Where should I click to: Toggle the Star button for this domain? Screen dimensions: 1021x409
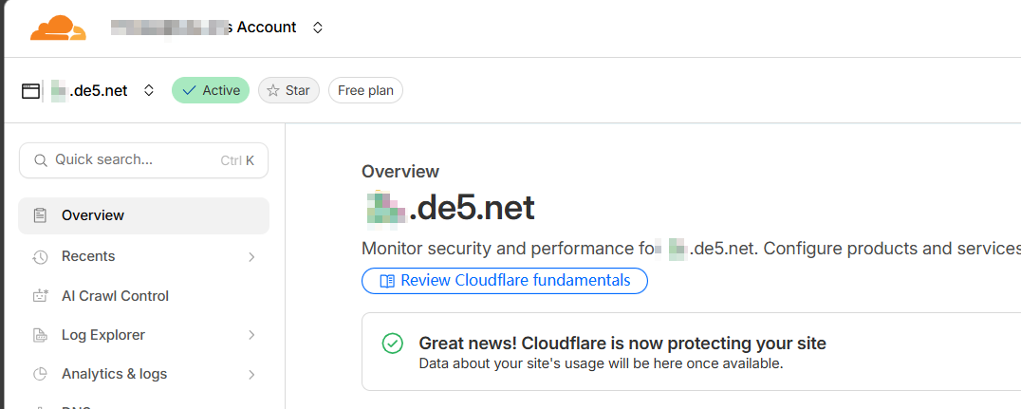(x=288, y=90)
